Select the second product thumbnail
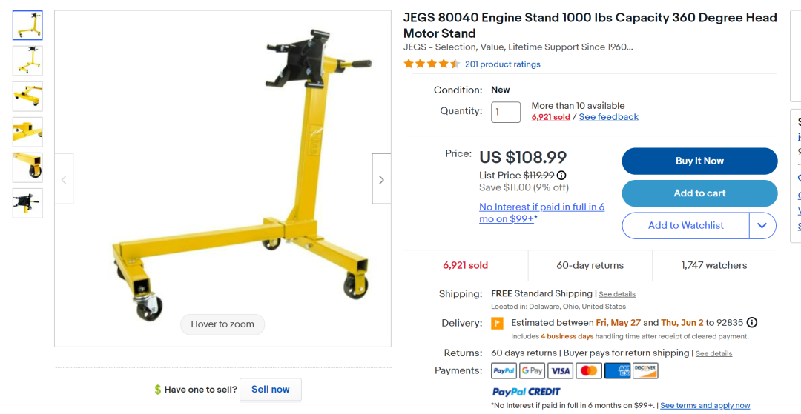Screen dimensions: 801x414 point(27,61)
